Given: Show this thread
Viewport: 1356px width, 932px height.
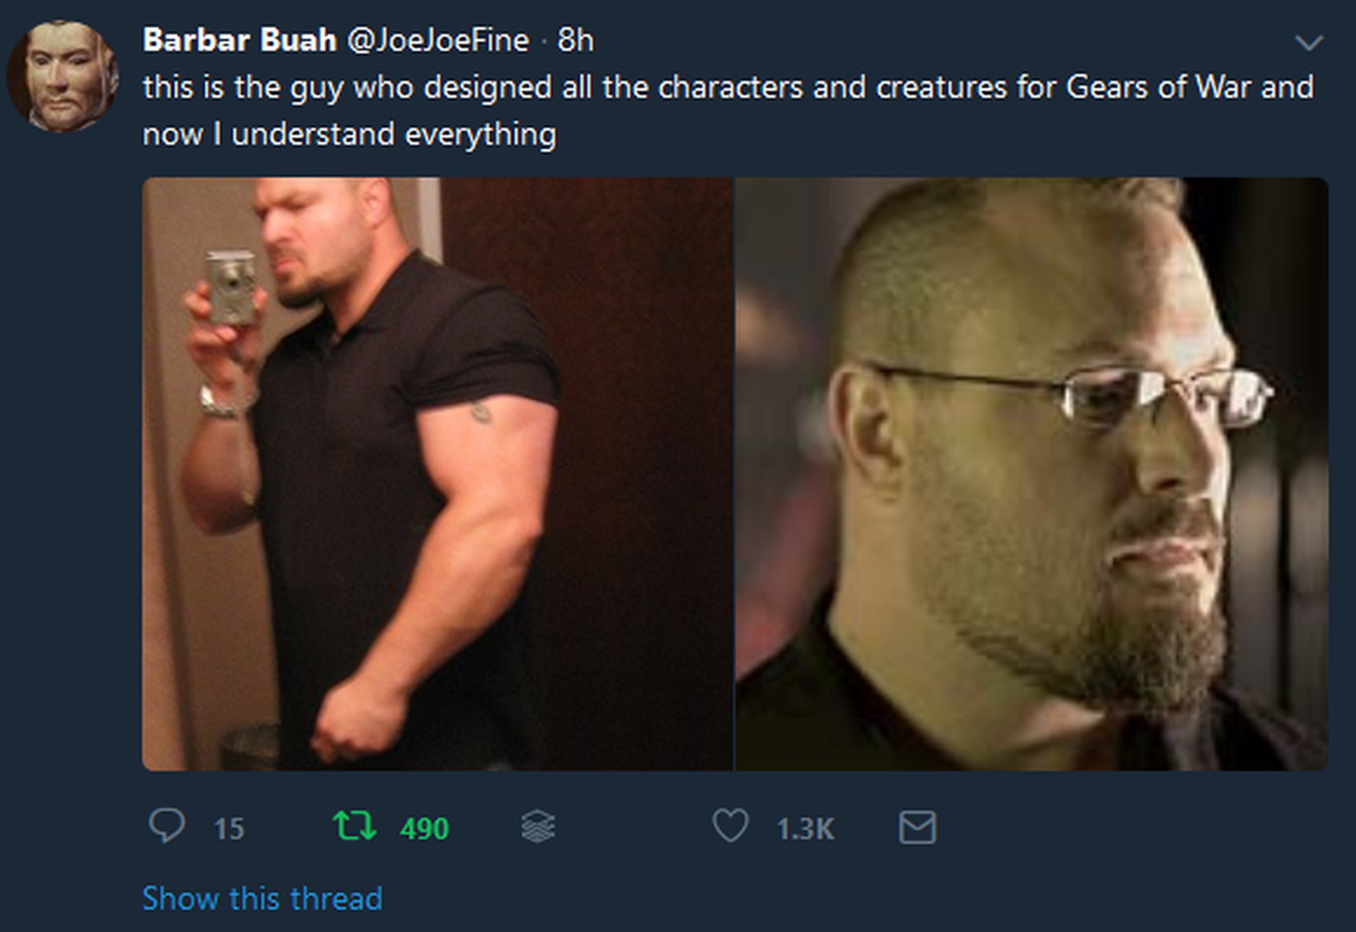Looking at the screenshot, I should point(262,898).
